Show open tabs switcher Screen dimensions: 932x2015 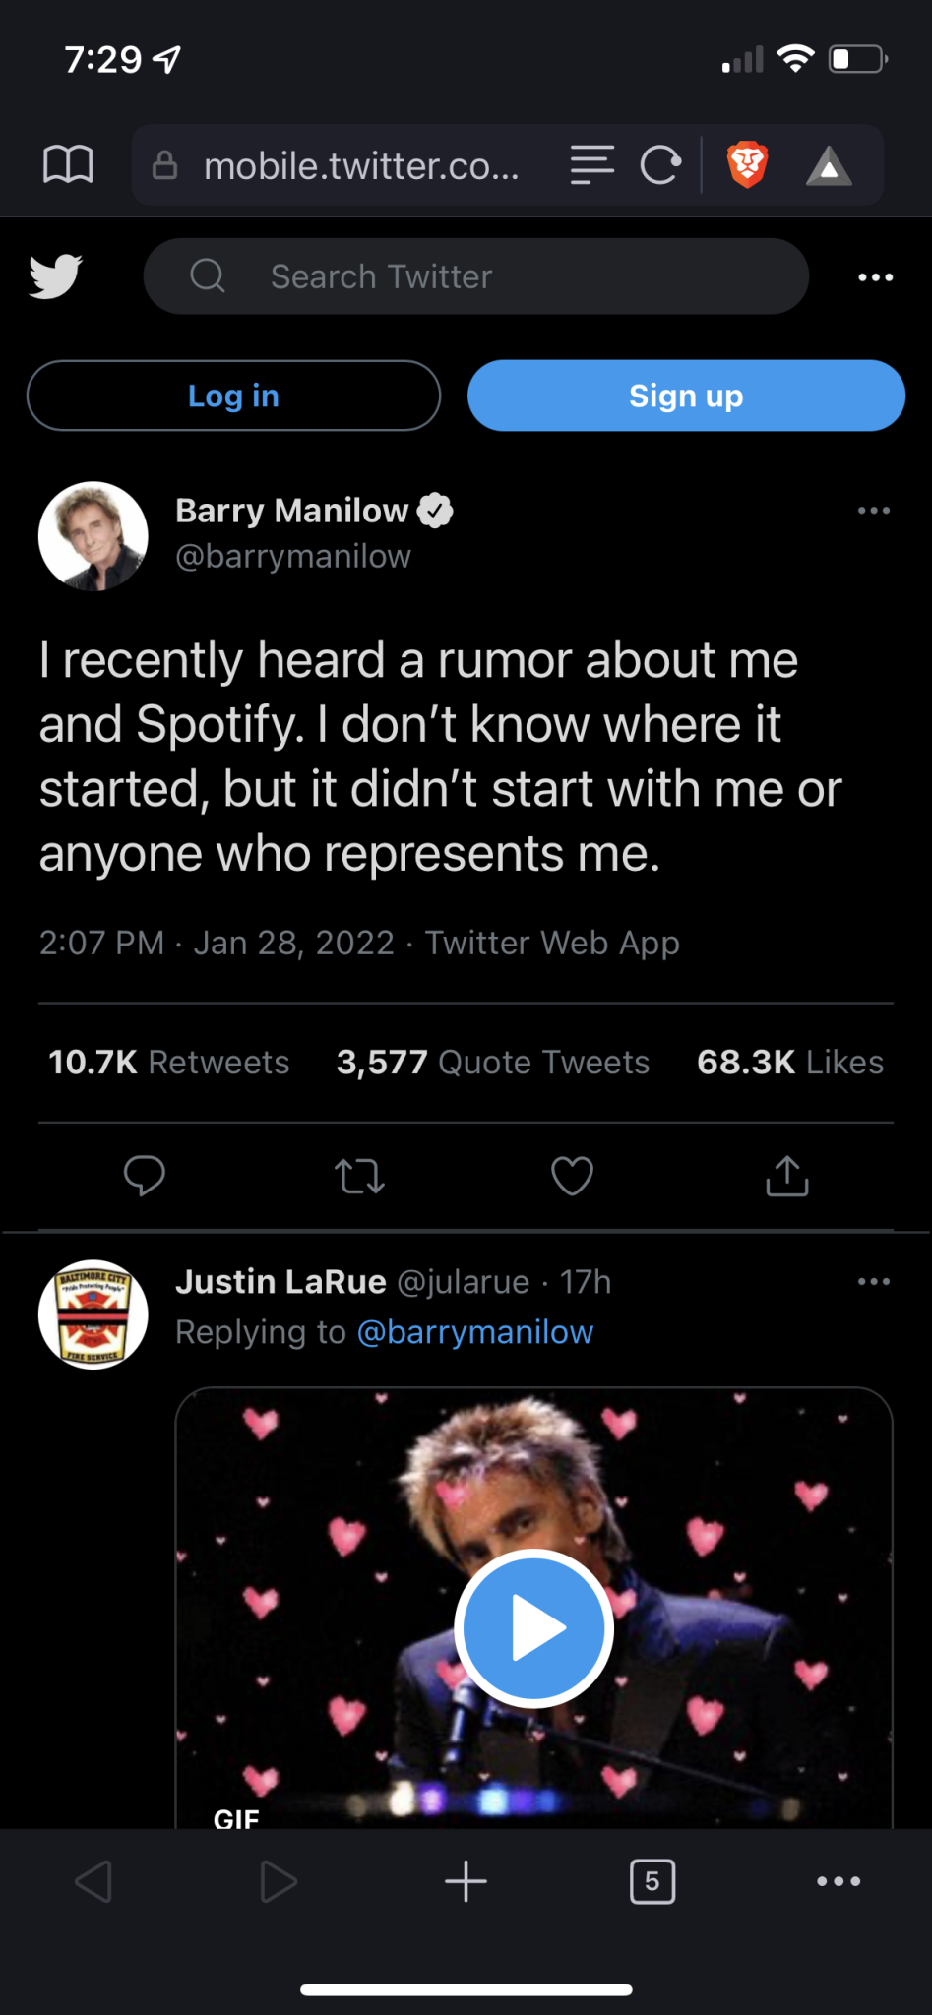pos(652,1881)
